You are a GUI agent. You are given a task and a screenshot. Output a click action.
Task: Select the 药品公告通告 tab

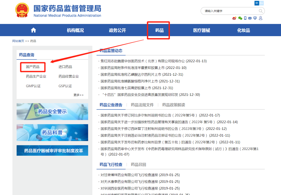tap(111, 105)
